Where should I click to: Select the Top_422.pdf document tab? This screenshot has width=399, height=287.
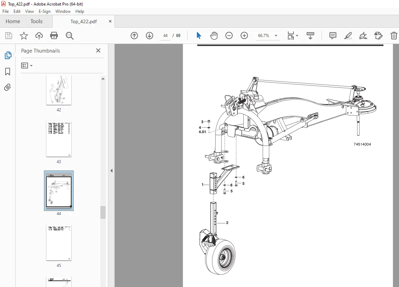pos(83,21)
